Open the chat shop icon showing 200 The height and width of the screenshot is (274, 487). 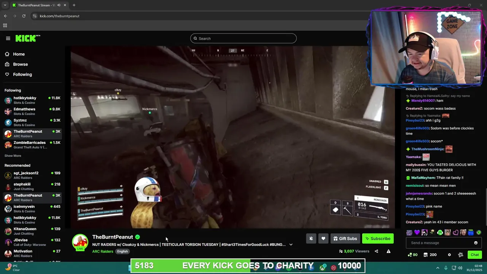pos(430,255)
